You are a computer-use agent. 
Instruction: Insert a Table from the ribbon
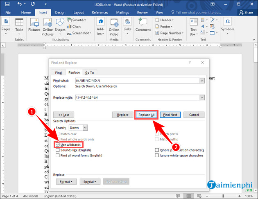[19, 26]
